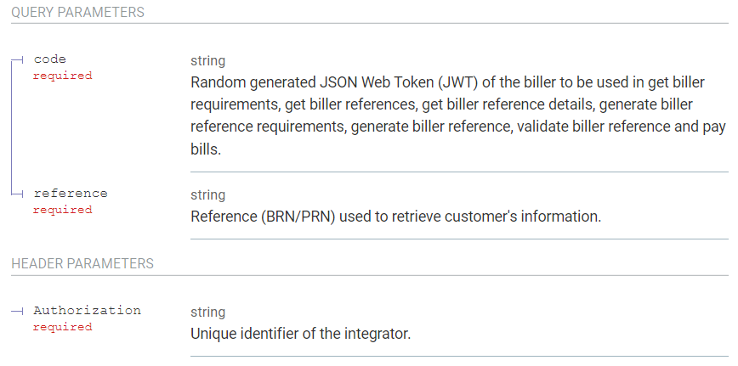Click the vertical line joining code and reference
This screenshot has height=366, width=738.
(x=12, y=127)
